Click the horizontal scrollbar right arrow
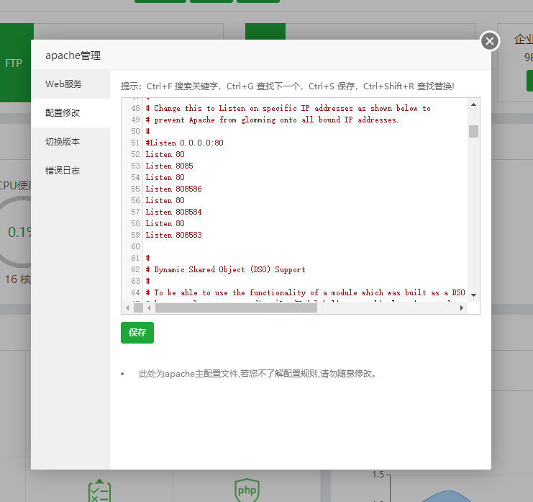 (461, 308)
